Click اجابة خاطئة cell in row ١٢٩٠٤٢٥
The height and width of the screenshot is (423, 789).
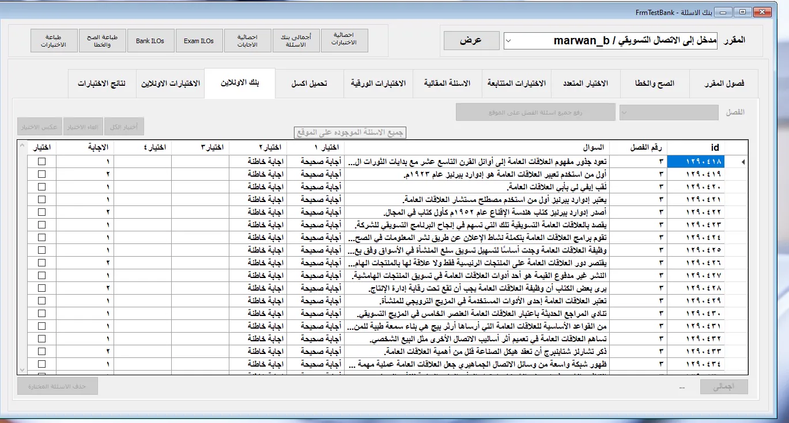[x=258, y=250]
